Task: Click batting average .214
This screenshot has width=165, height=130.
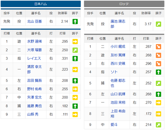Action: pos(148,125)
